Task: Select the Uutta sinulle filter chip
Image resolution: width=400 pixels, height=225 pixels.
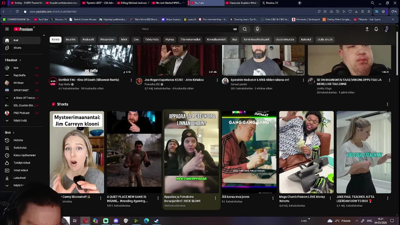Action: click(x=325, y=40)
